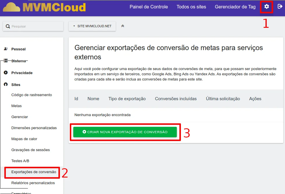
Task: Click the Sites section icon
Action: tap(6, 85)
